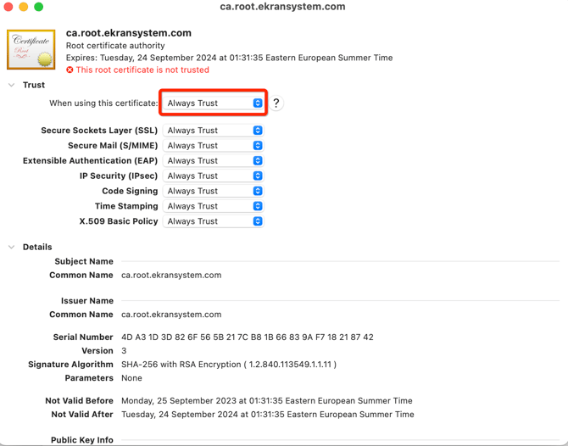This screenshot has height=446, width=568.
Task: Open the X.509 Basic Policy dropdown
Action: coord(214,221)
